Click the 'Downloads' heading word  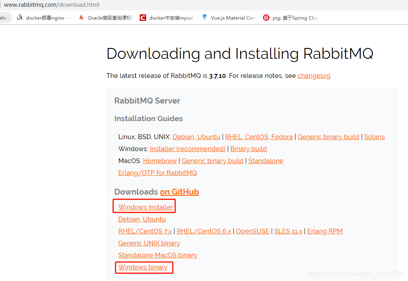[x=136, y=192]
